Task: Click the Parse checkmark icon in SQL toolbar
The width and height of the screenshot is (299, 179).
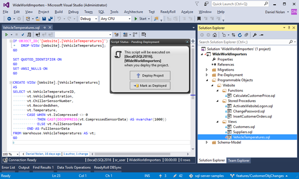Action: click(x=23, y=35)
